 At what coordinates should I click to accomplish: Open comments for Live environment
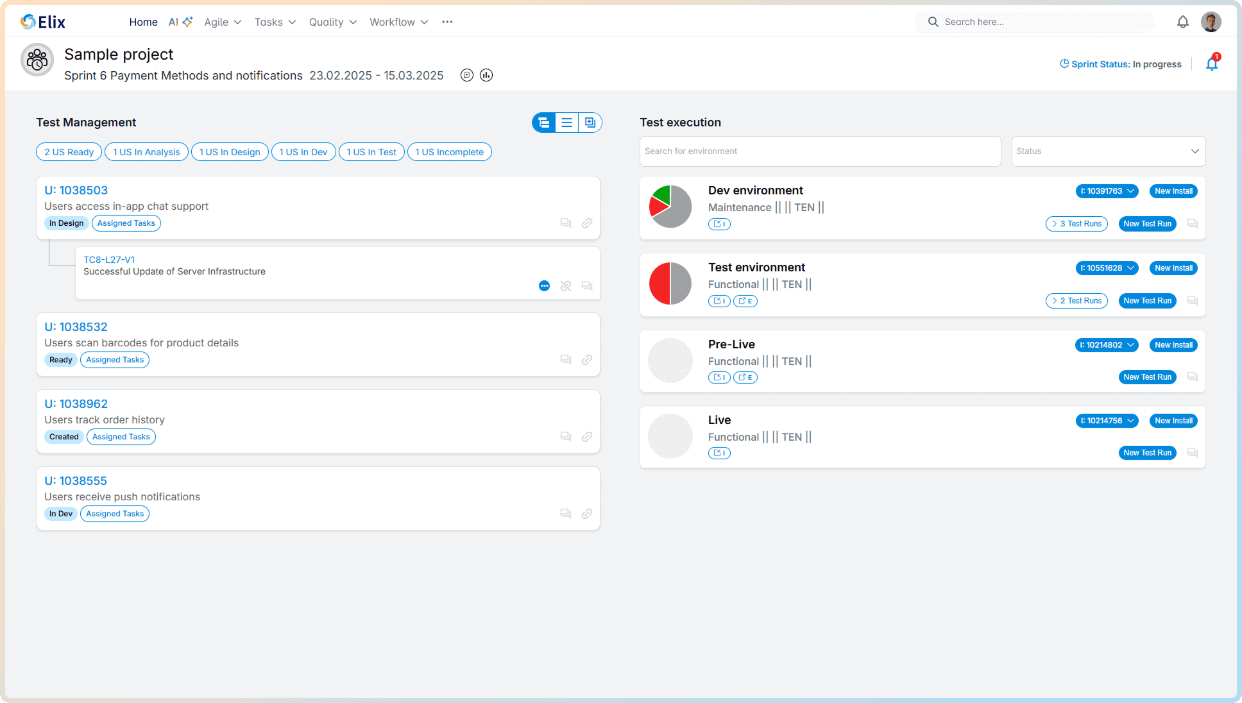pyautogui.click(x=1193, y=453)
